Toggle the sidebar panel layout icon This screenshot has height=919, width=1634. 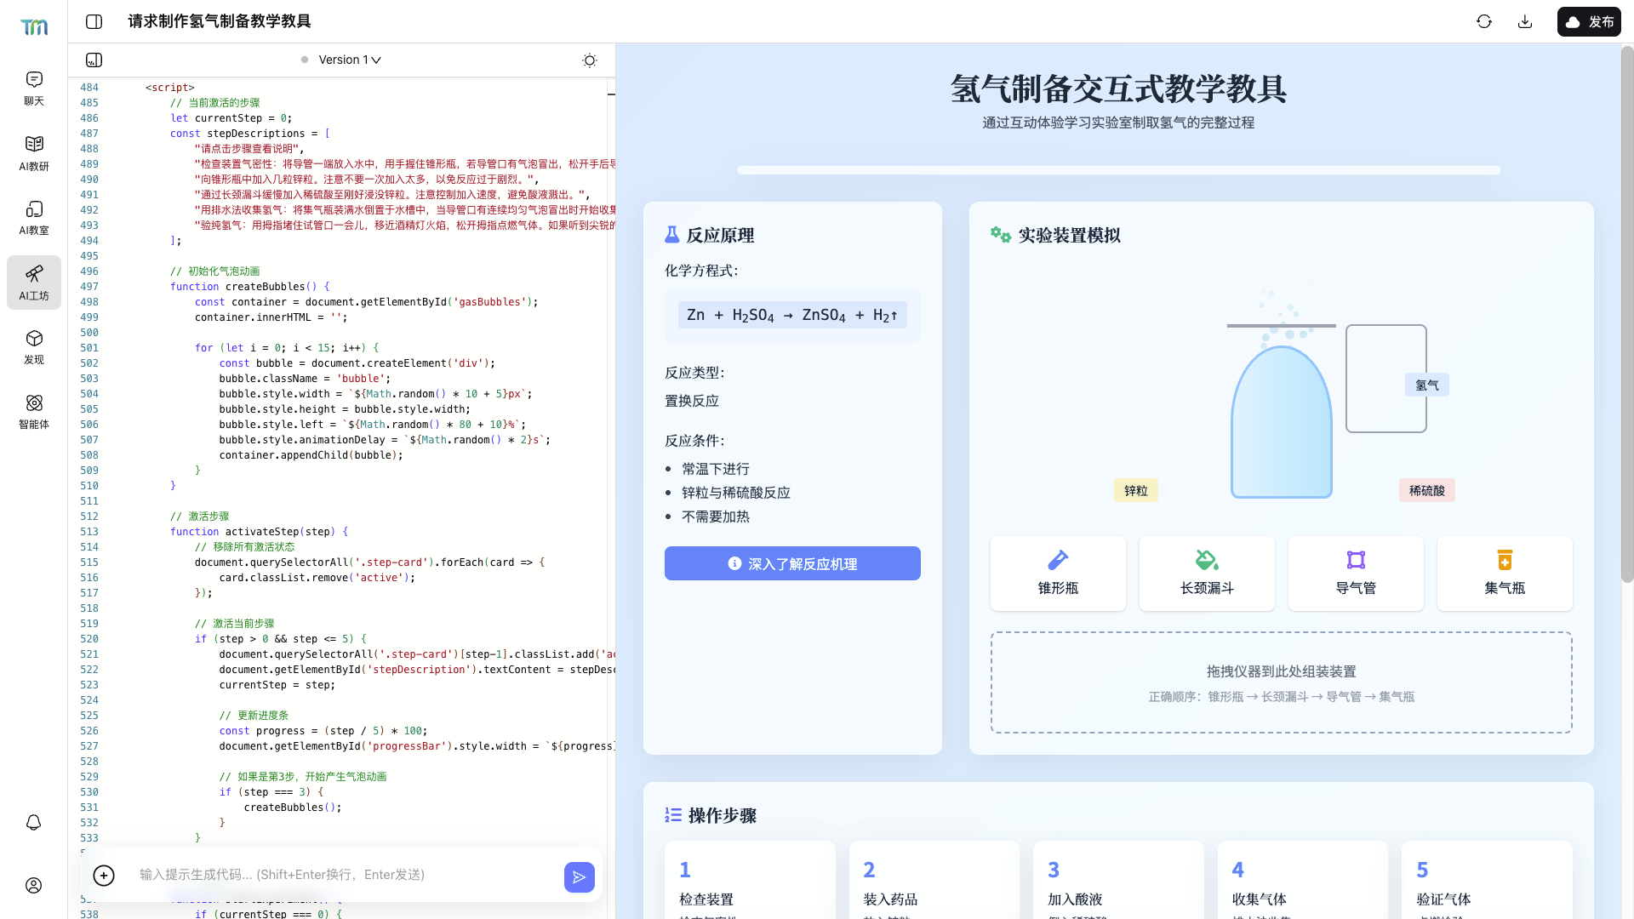click(94, 21)
